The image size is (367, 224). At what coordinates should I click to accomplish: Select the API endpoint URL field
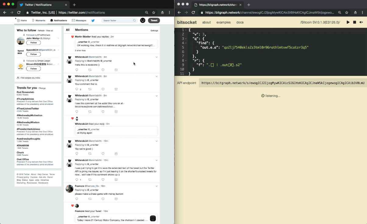[x=283, y=83]
